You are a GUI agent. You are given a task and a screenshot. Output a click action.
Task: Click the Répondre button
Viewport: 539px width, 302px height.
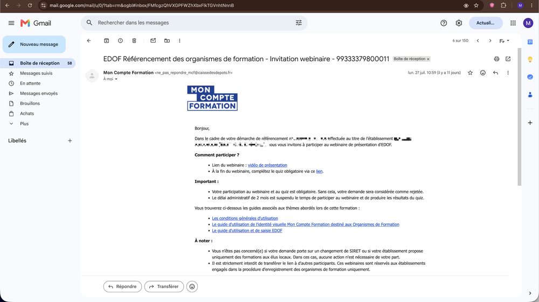(122, 286)
